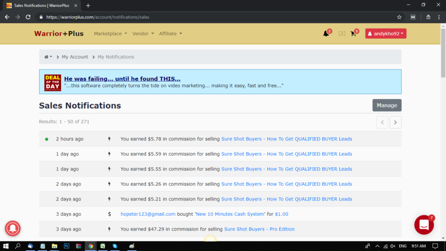Select the Sales Notifications browser tab
446x251 pixels.
point(41,6)
